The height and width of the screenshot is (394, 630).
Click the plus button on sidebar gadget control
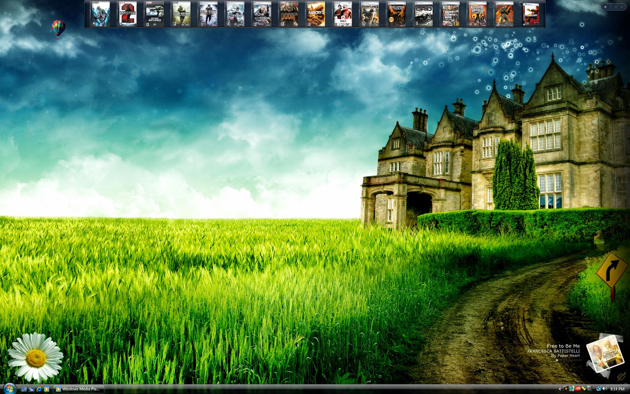(x=605, y=7)
